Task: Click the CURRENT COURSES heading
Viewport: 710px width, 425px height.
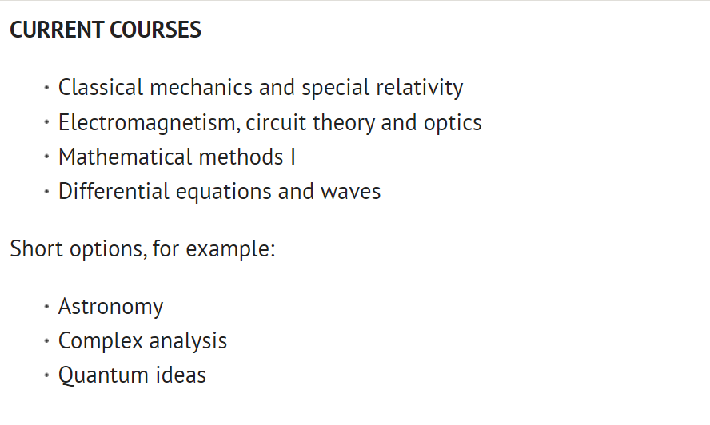Action: [106, 30]
